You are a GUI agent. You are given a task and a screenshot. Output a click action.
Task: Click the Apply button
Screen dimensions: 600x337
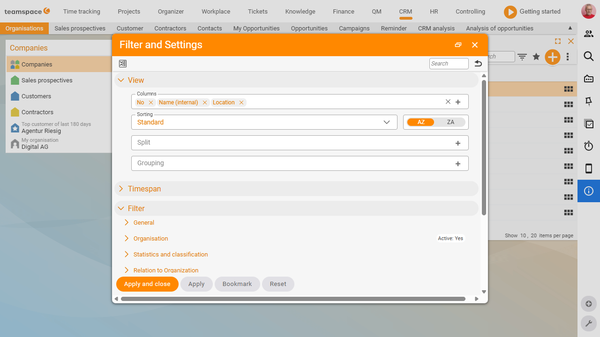[196, 284]
